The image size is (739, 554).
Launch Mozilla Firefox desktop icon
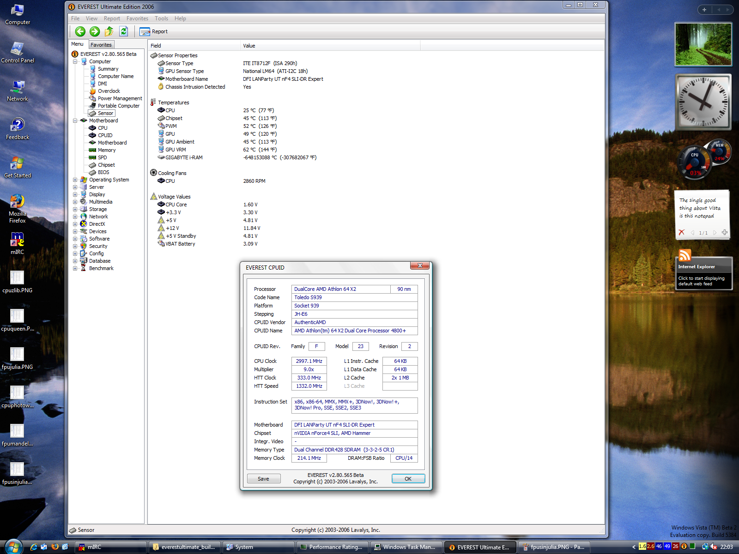[18, 209]
